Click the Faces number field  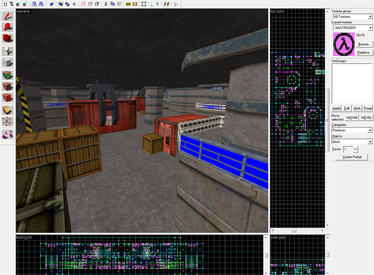point(348,149)
